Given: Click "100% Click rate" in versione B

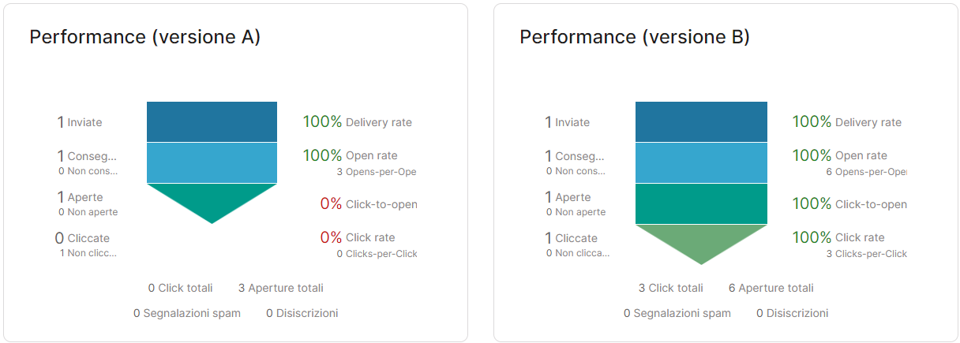Looking at the screenshot, I should 838,237.
